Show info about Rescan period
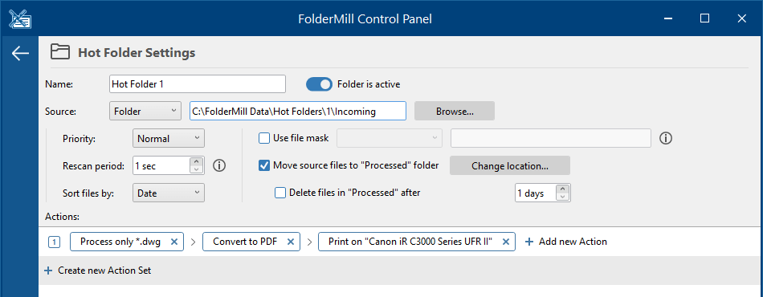The width and height of the screenshot is (763, 297). click(219, 165)
